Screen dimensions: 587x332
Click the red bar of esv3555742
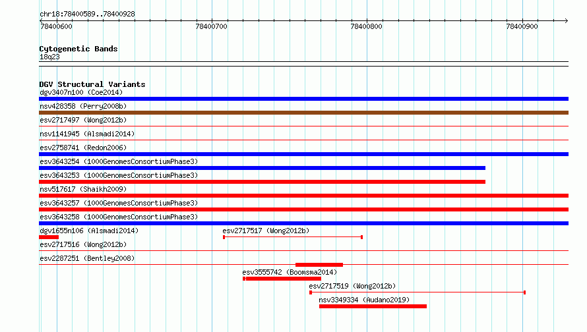pos(282,279)
